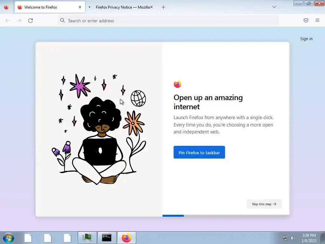Screen dimensions: 325x244
Task: Click Skip this step button
Action: click(264, 204)
